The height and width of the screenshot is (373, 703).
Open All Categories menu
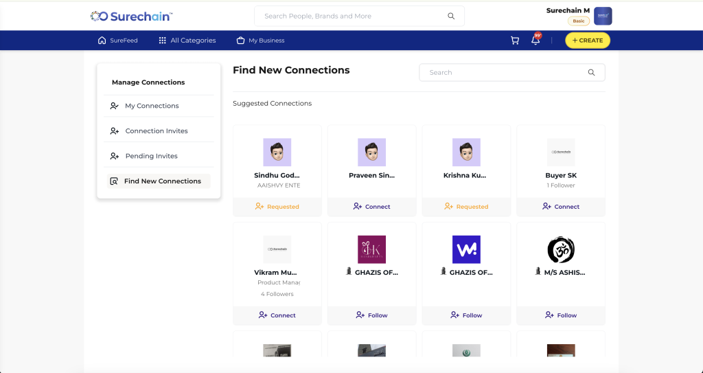187,41
